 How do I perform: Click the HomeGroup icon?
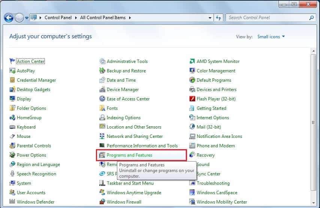click(x=12, y=118)
